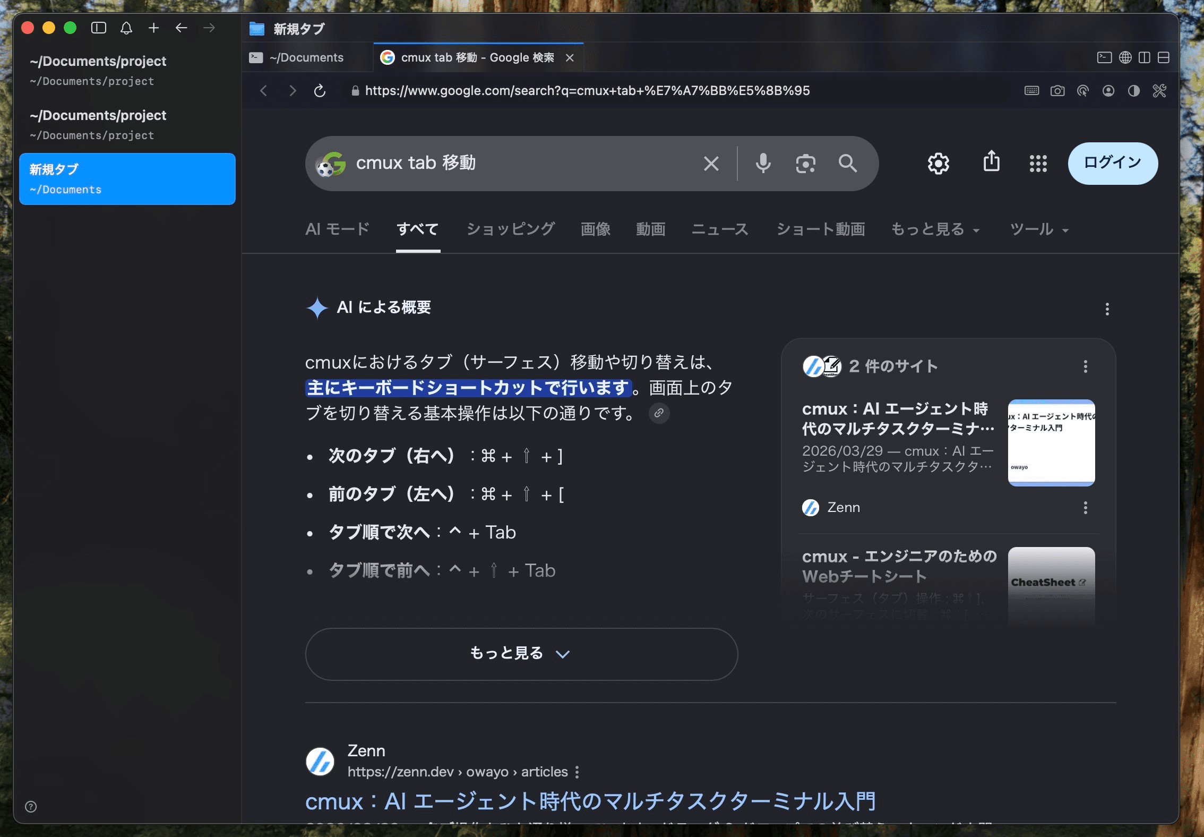Clear the search query with X
Viewport: 1204px width, 837px height.
[711, 164]
